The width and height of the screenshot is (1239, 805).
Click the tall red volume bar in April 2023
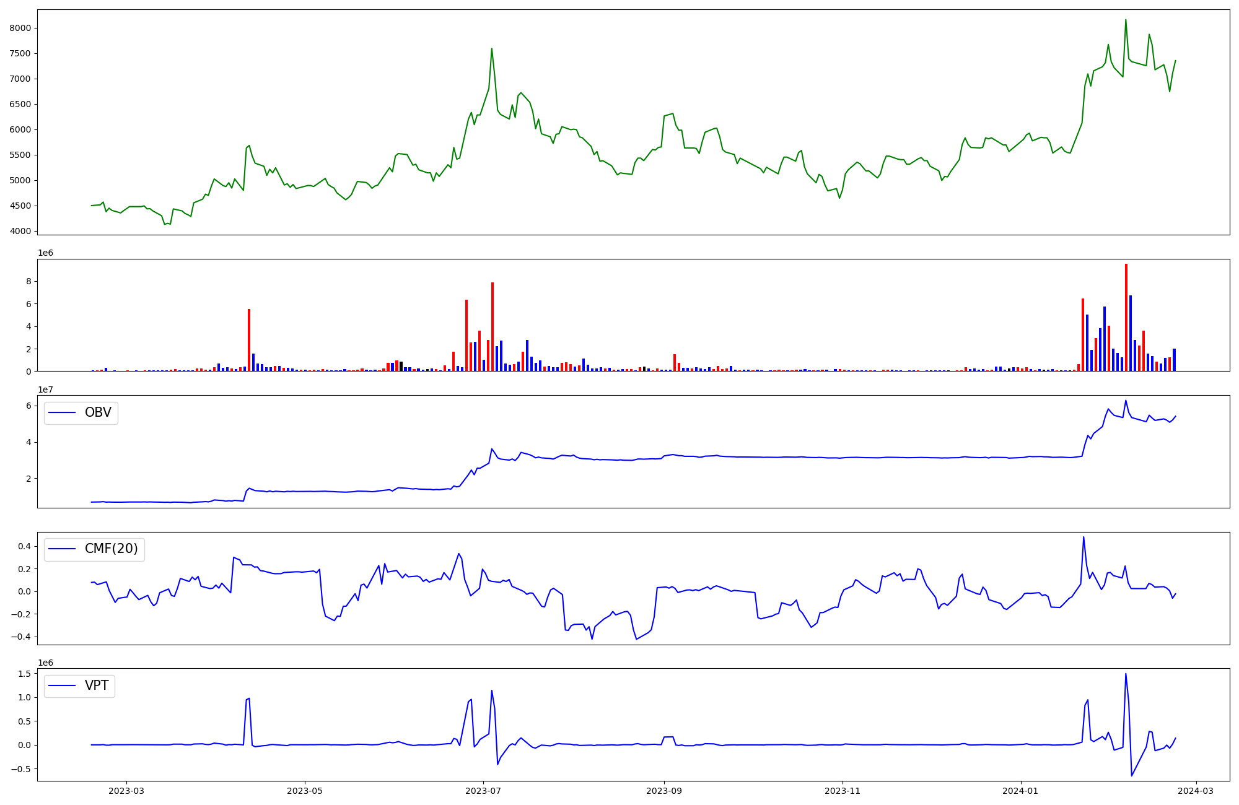coord(249,340)
